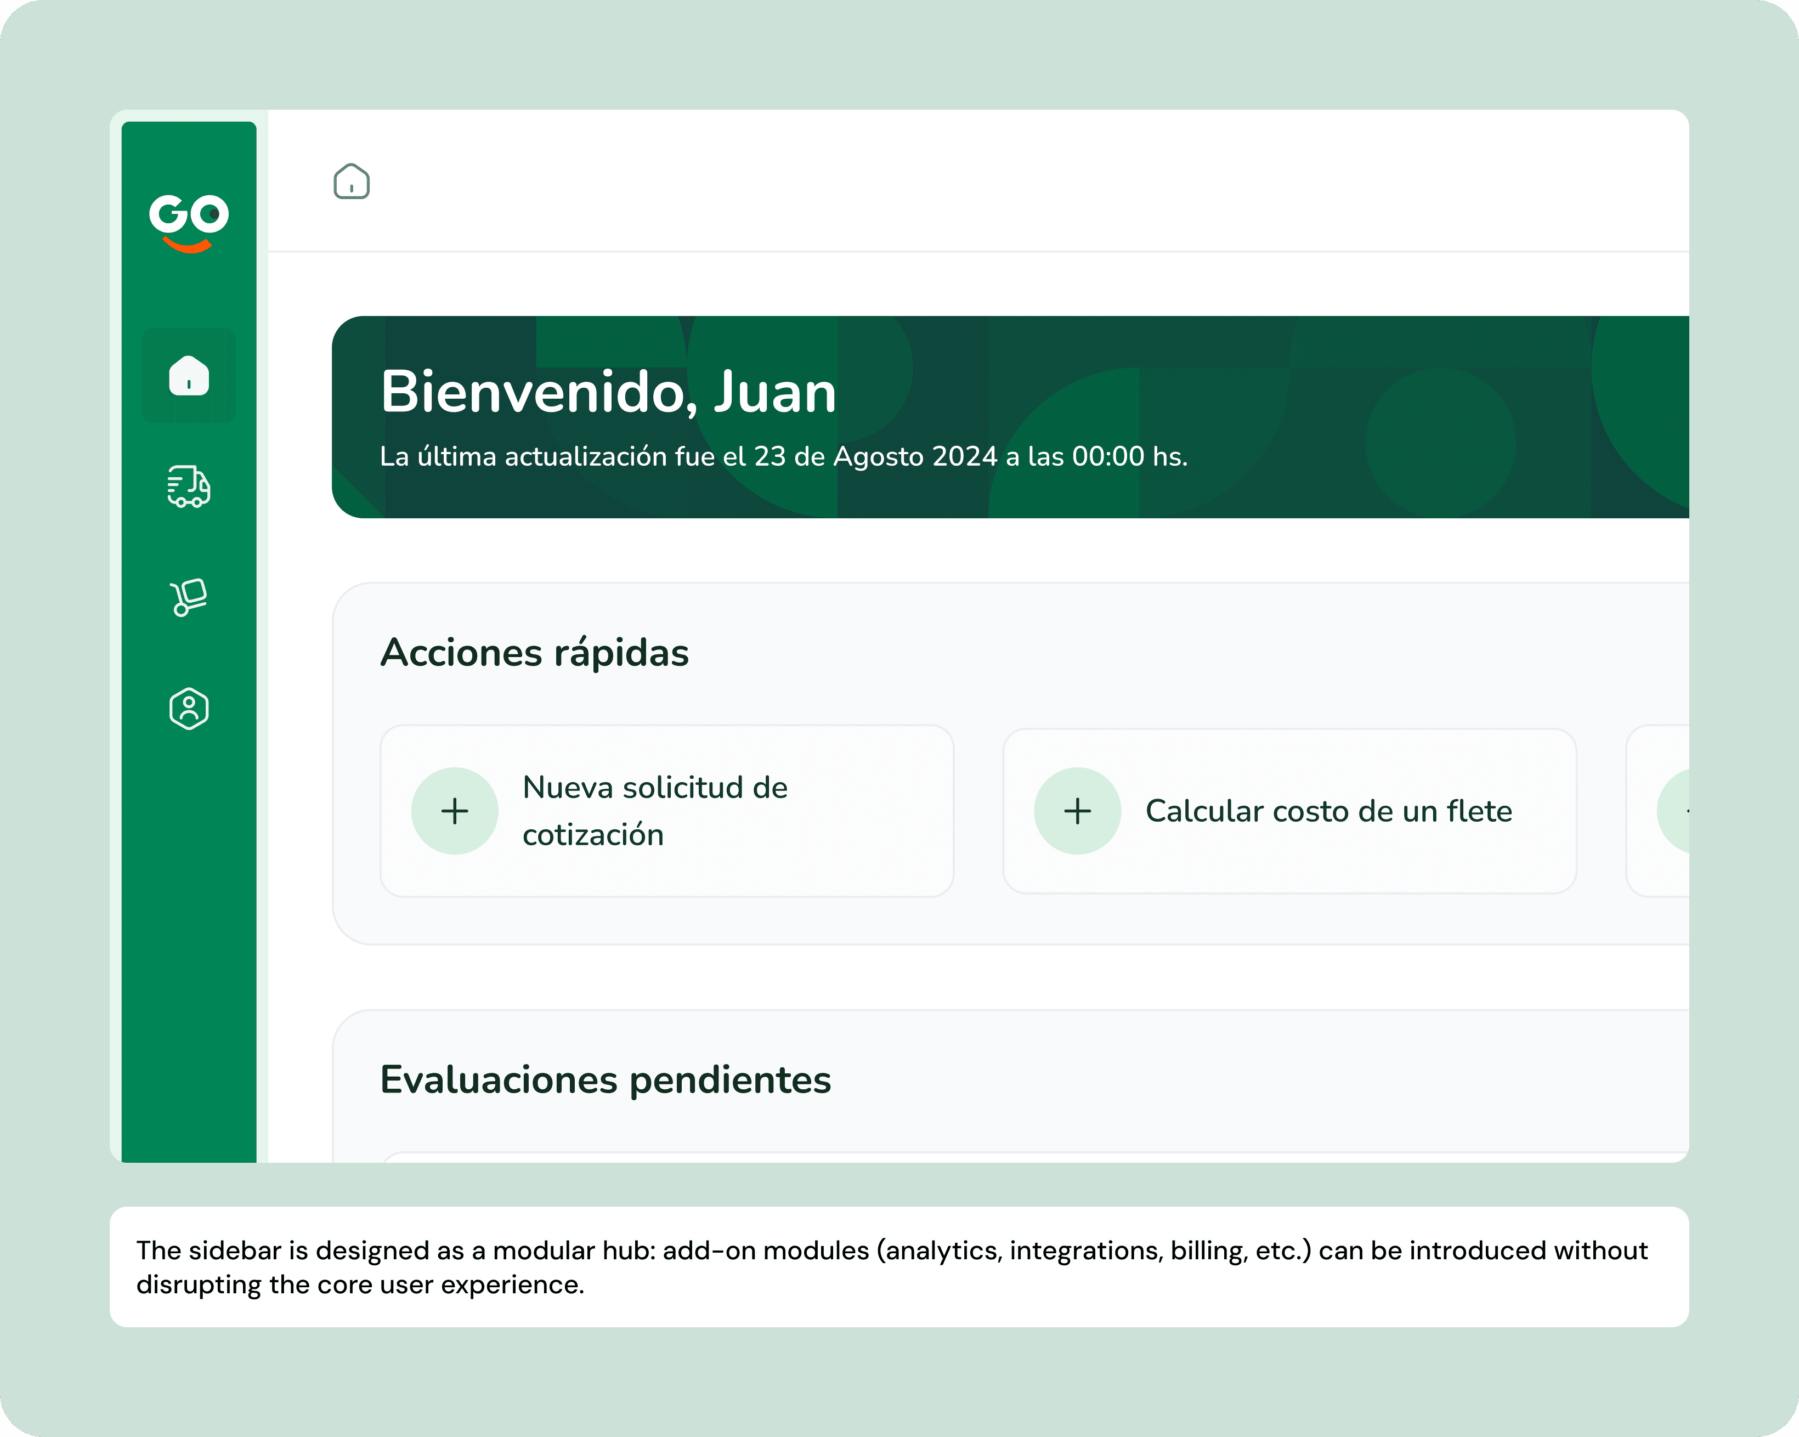Click the Evaluaciones pendientes section heading
Viewport: 1799px width, 1437px height.
coord(605,1080)
